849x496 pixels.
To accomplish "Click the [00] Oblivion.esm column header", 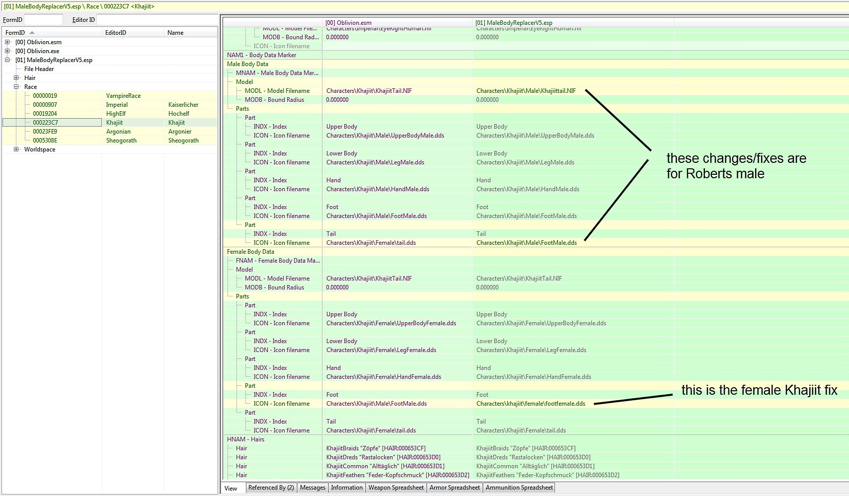I will 397,23.
